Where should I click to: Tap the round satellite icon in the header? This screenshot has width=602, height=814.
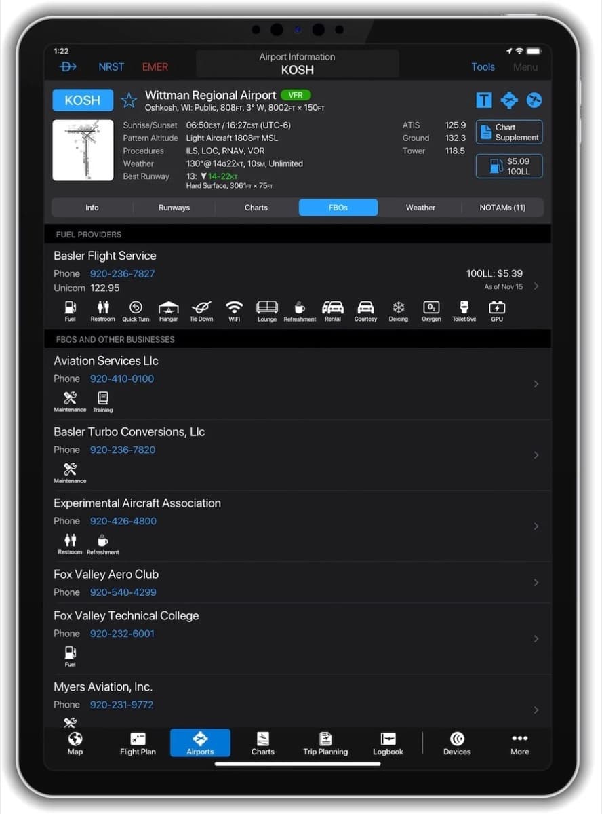pos(534,100)
